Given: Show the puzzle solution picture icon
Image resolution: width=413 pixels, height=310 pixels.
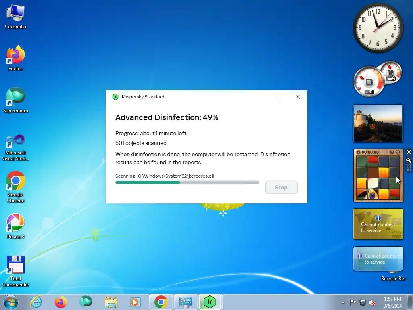Looking at the screenshot, I should pos(392,152).
